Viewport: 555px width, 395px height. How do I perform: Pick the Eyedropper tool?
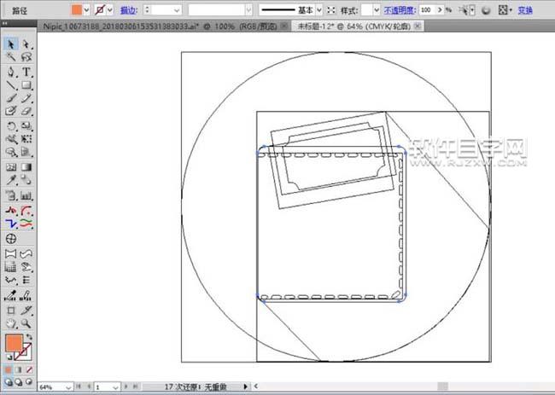[x=11, y=180]
